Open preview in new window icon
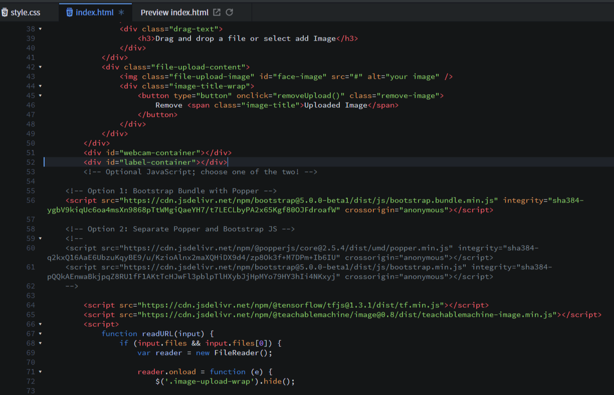This screenshot has height=395, width=614. [217, 12]
